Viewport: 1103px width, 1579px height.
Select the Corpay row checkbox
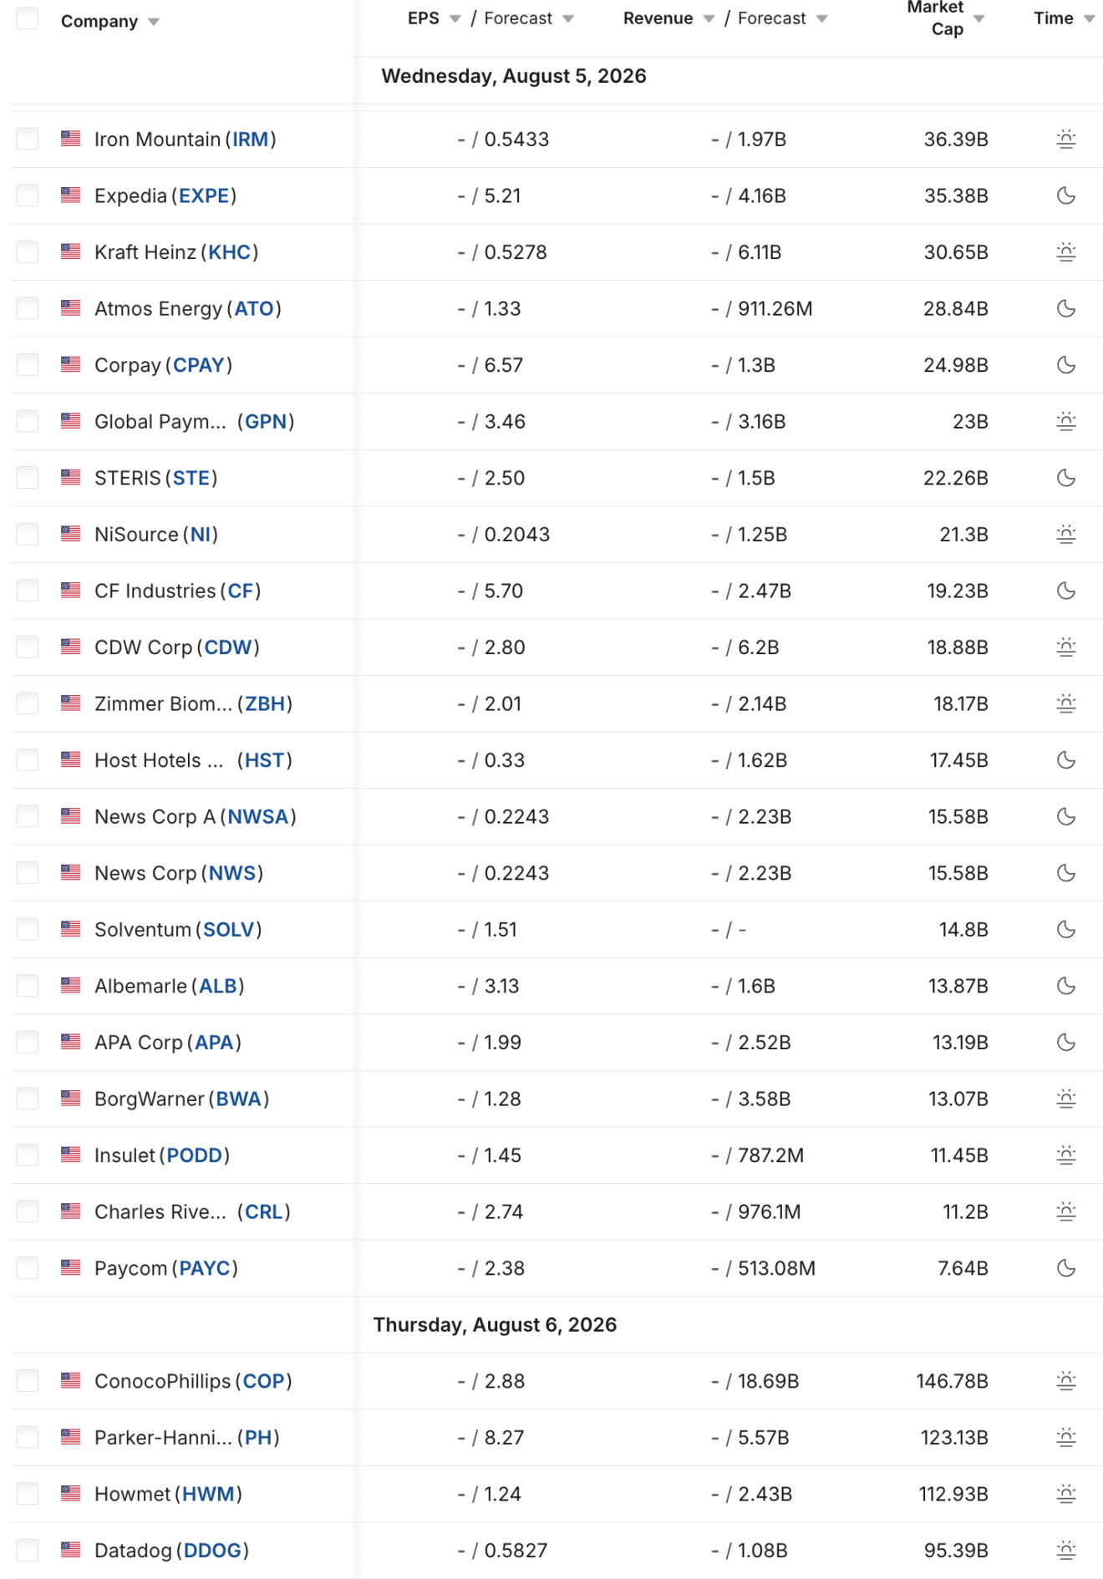point(28,365)
